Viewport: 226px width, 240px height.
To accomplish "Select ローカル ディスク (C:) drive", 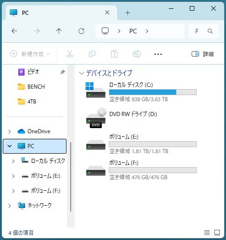I will pyautogui.click(x=141, y=92).
